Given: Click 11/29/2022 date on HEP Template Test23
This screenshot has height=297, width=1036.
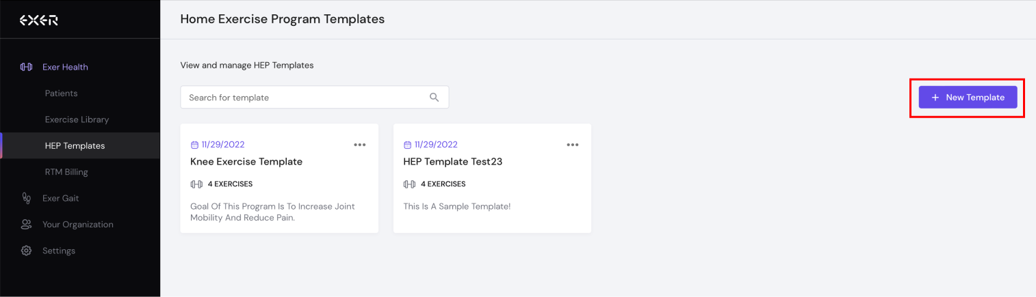Looking at the screenshot, I should 436,145.
